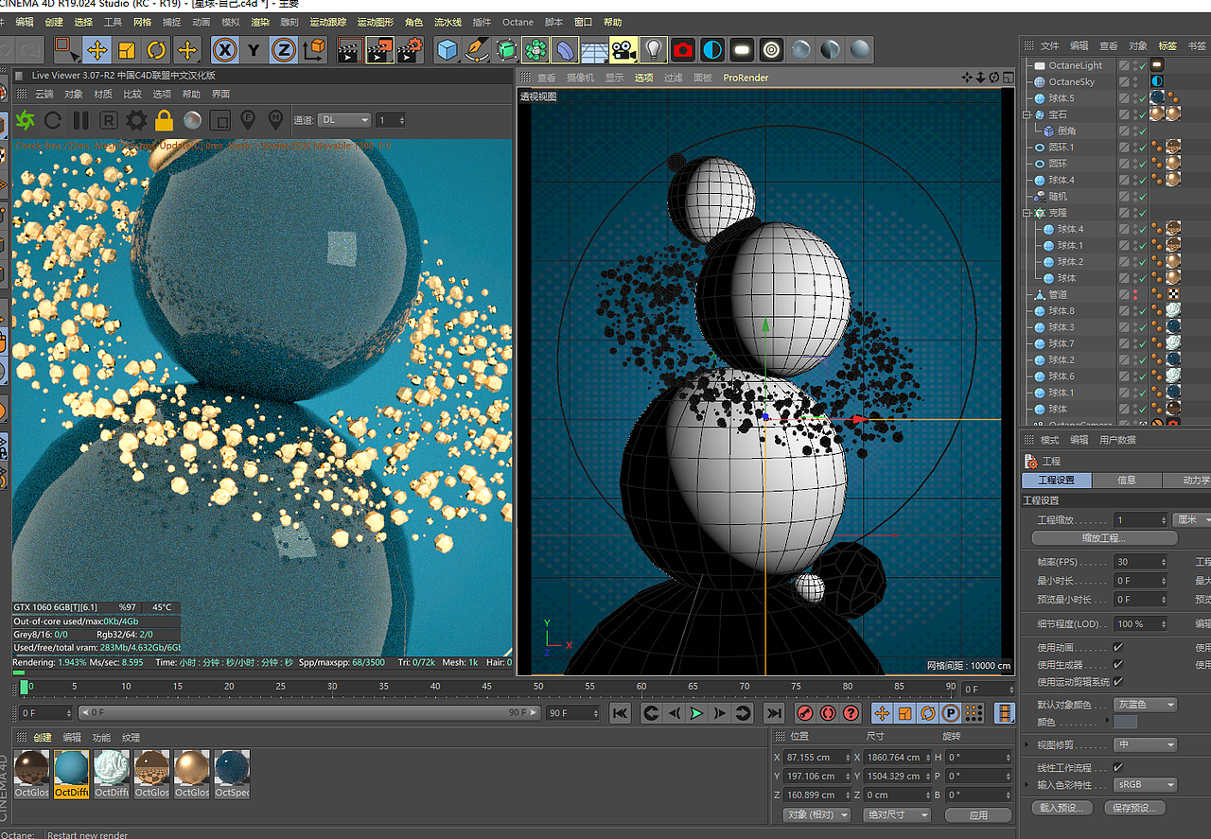The width and height of the screenshot is (1211, 839).
Task: Jump to the start of the timeline
Action: point(620,713)
